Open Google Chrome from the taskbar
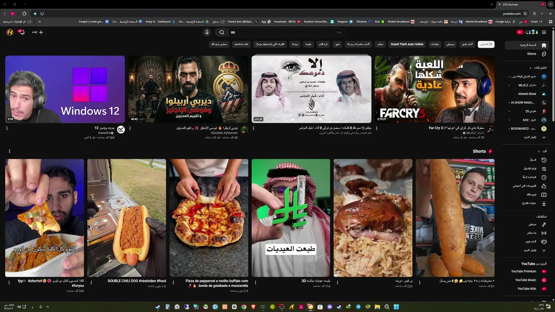This screenshot has width=555, height=312. point(244,307)
